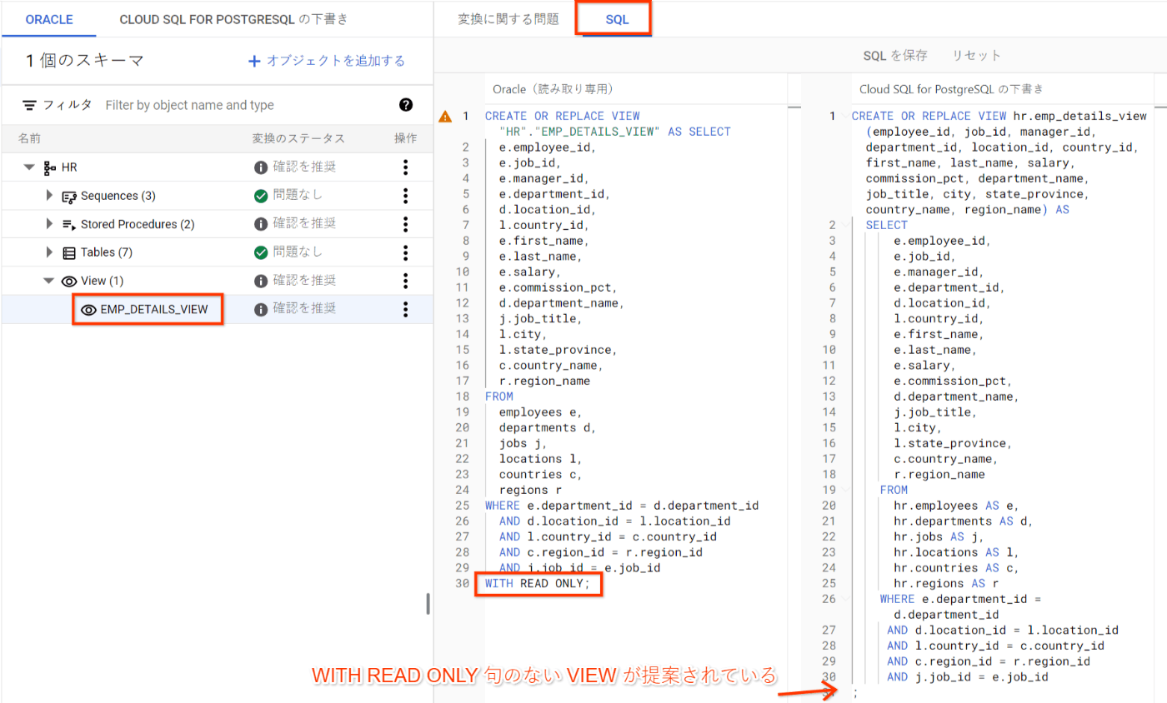Viewport: 1167px width, 703px height.
Task: Click hr.employees AS e in PostgreSQL draft
Action: [x=956, y=506]
